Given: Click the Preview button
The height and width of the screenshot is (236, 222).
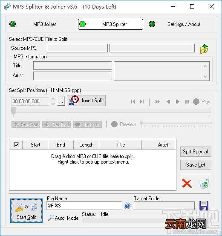Looking at the screenshot, I should pyautogui.click(x=124, y=124).
